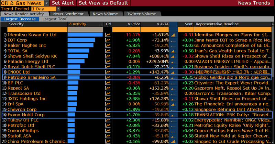Open chart icon for JXTG Holdings Inc
The height and width of the screenshot is (144, 275).
(x=108, y=99)
